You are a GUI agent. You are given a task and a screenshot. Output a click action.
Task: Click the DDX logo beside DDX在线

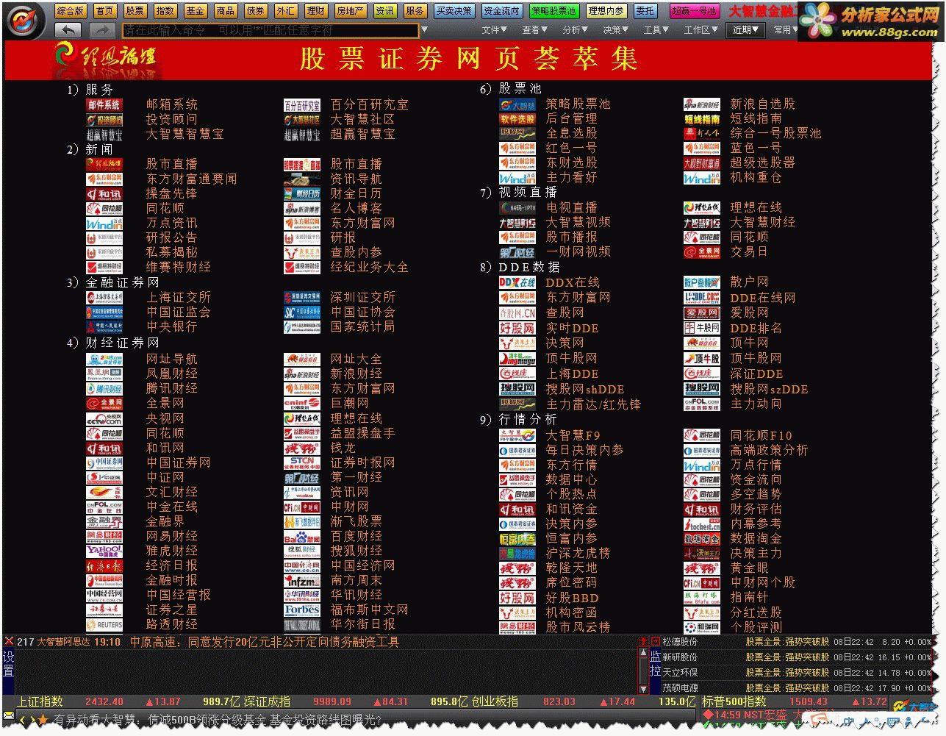pos(517,283)
